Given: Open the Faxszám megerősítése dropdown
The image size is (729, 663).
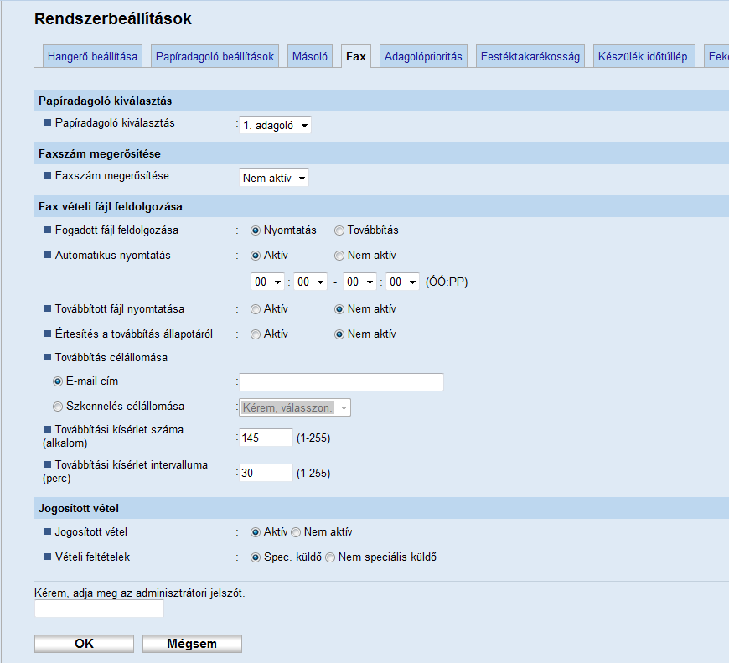Looking at the screenshot, I should pos(273,178).
